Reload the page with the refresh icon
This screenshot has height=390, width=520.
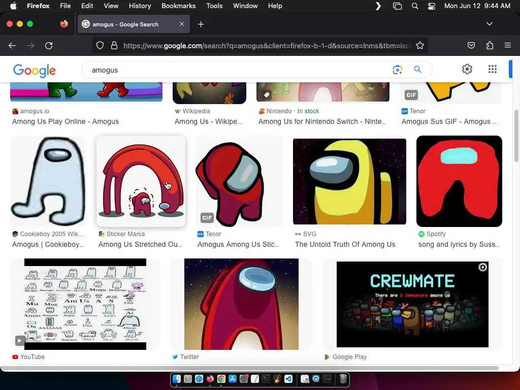pyautogui.click(x=49, y=45)
